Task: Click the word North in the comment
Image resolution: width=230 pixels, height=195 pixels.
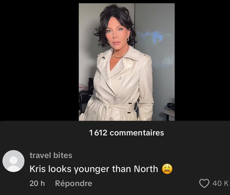Action: 146,169
